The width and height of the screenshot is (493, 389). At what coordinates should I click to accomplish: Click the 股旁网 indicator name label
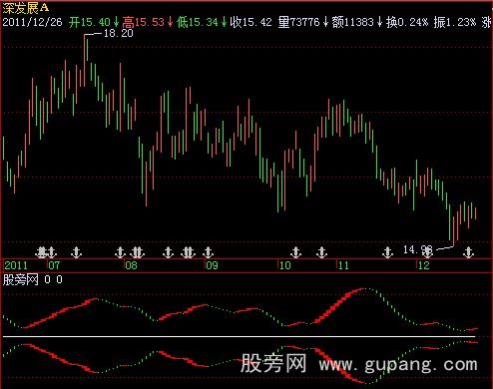pos(21,279)
